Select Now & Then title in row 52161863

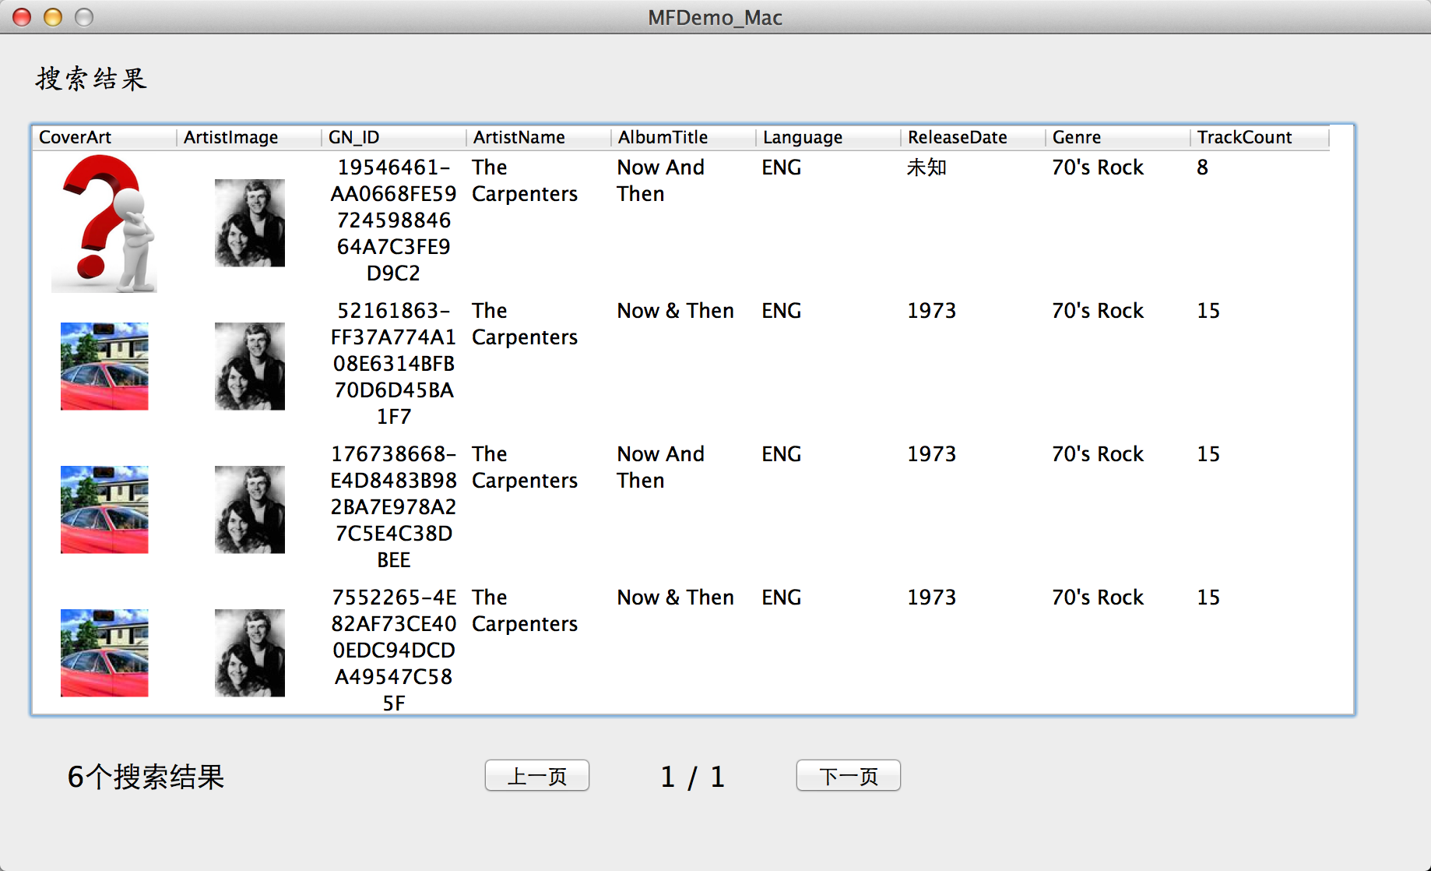tap(676, 311)
